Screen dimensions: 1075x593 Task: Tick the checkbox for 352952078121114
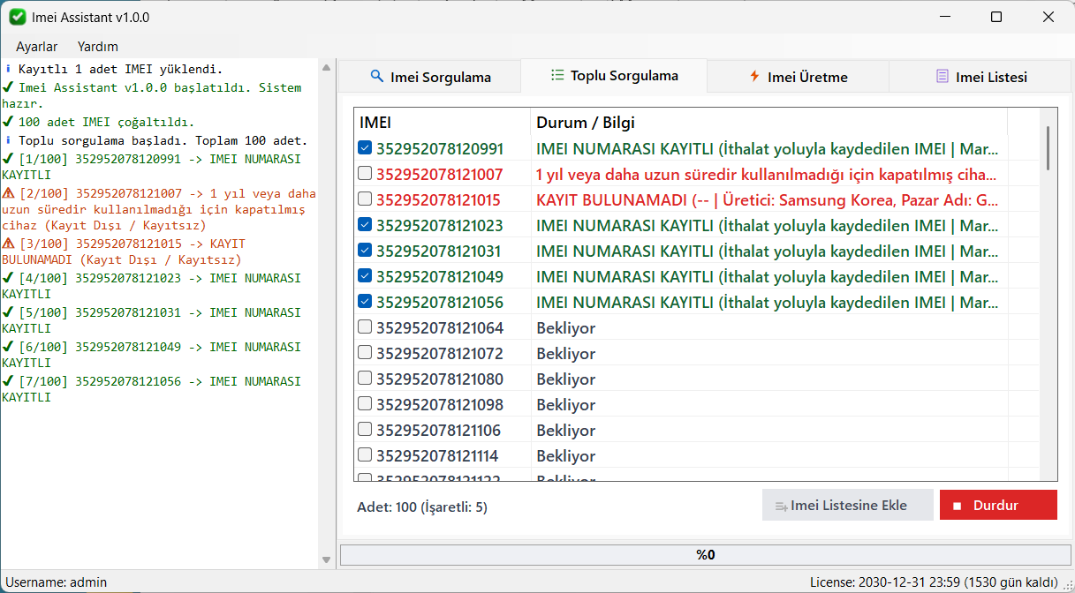click(365, 455)
